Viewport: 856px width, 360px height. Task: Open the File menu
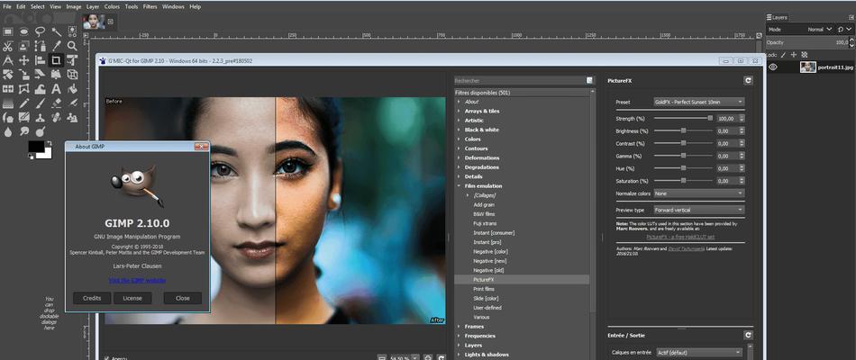coord(6,6)
